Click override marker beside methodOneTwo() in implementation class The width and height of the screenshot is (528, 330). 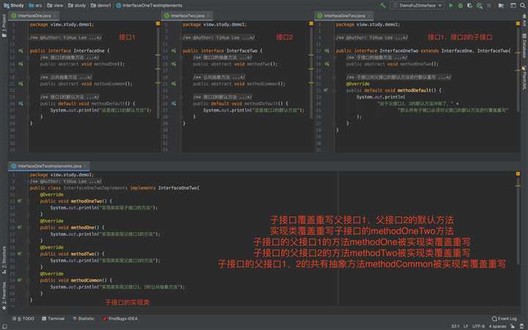20,201
